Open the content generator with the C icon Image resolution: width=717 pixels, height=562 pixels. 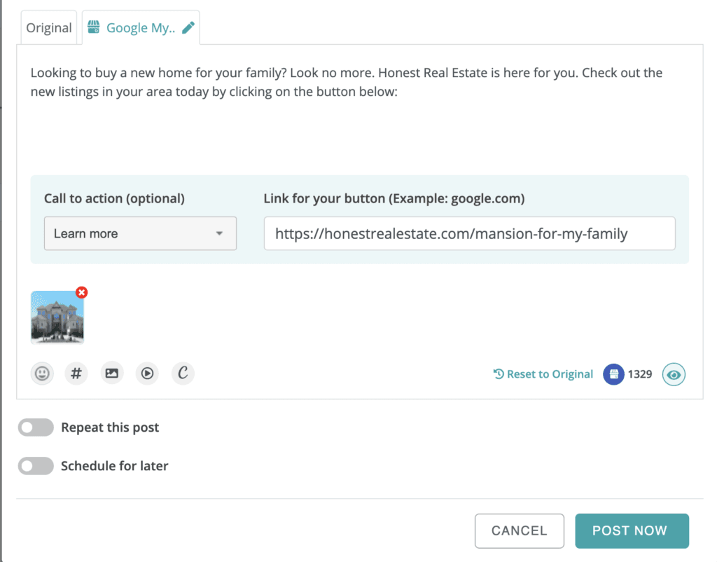pyautogui.click(x=183, y=373)
